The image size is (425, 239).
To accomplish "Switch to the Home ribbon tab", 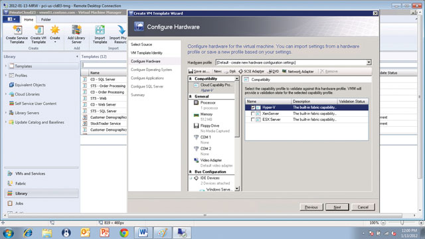I will click(29, 19).
